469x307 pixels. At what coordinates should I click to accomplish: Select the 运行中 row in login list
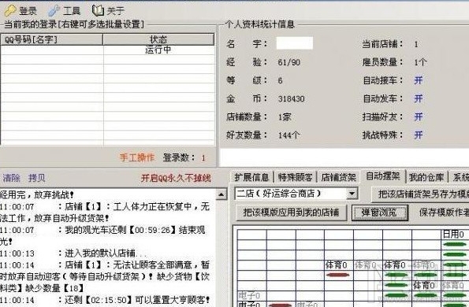tap(107, 50)
